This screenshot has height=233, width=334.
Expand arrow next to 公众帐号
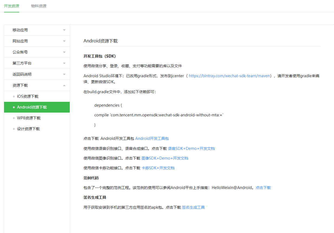64,52
